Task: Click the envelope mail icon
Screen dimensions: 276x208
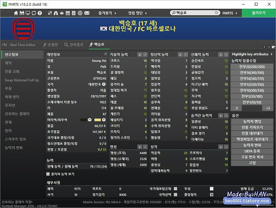Action: pyautogui.click(x=87, y=13)
